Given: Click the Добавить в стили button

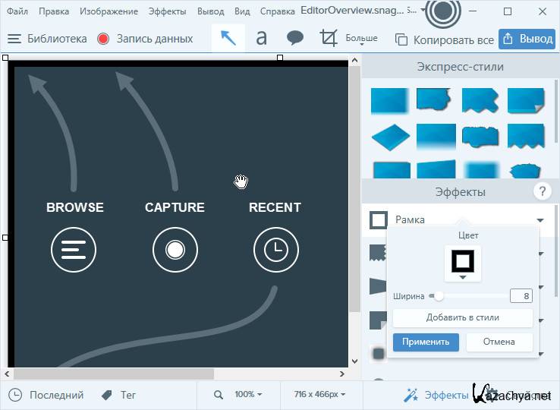Looking at the screenshot, I should tap(462, 317).
